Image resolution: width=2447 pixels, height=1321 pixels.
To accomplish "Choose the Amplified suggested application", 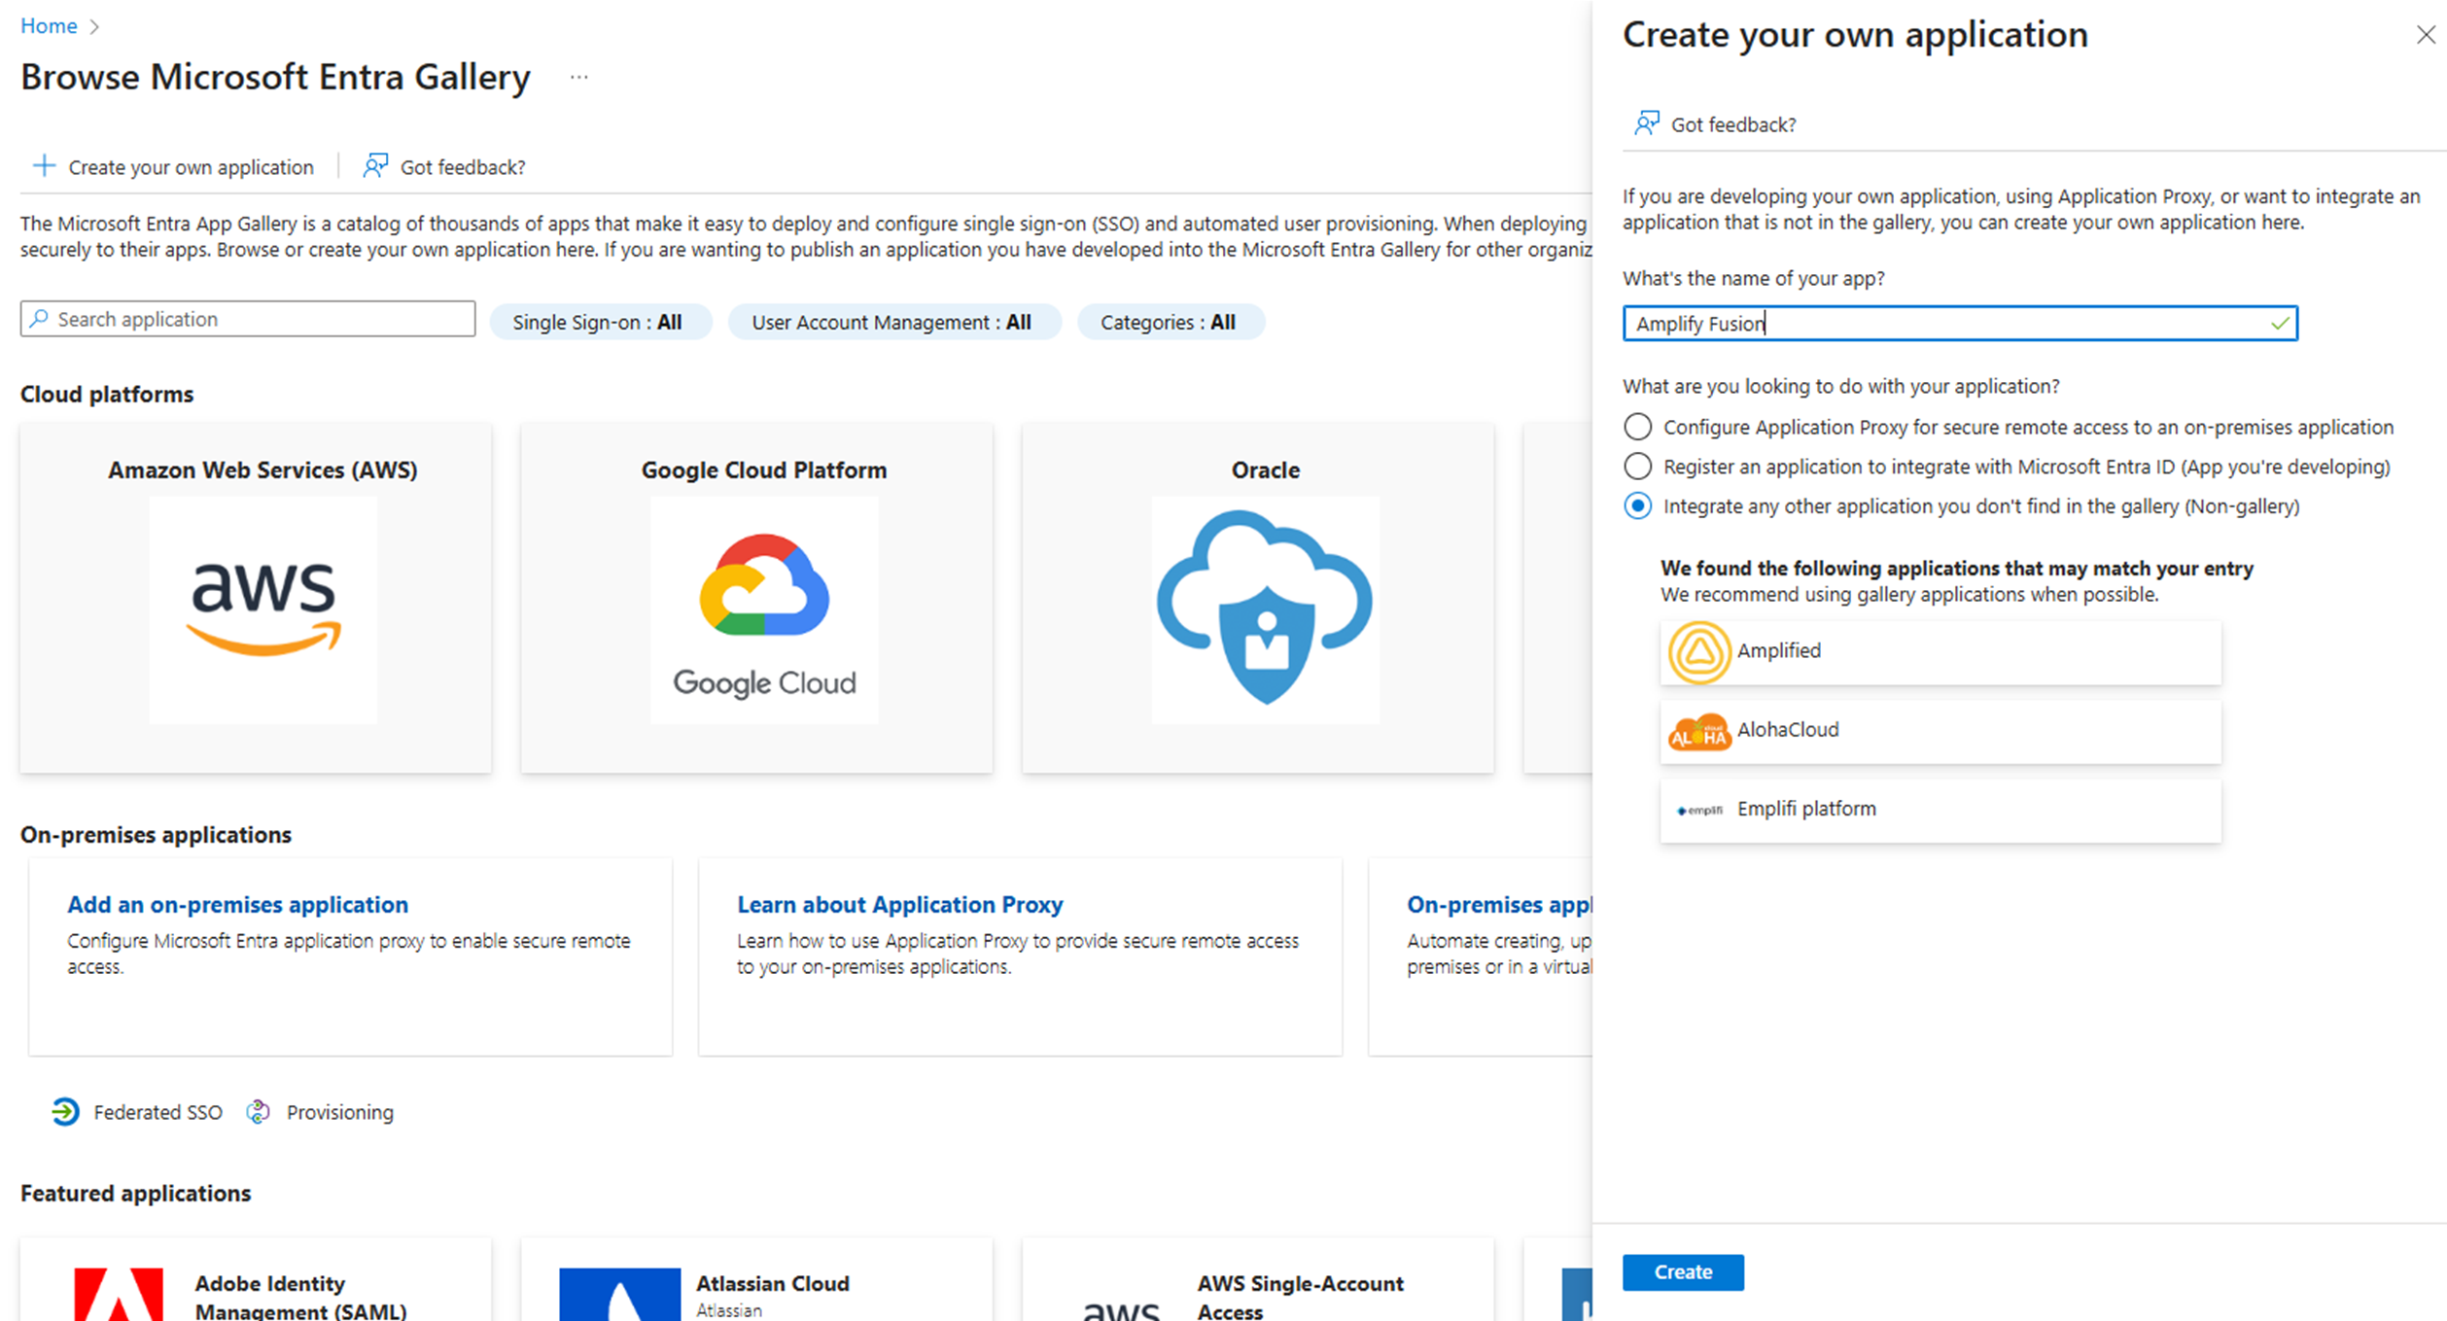I will click(x=1940, y=652).
